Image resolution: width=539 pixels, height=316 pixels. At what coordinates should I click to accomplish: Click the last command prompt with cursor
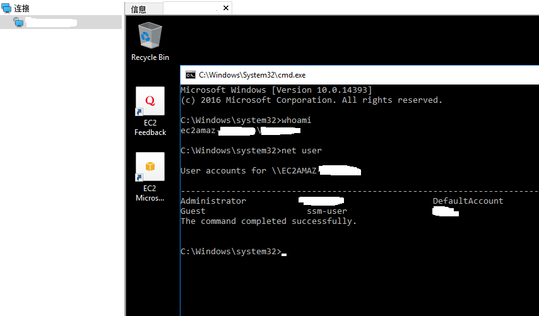(234, 252)
